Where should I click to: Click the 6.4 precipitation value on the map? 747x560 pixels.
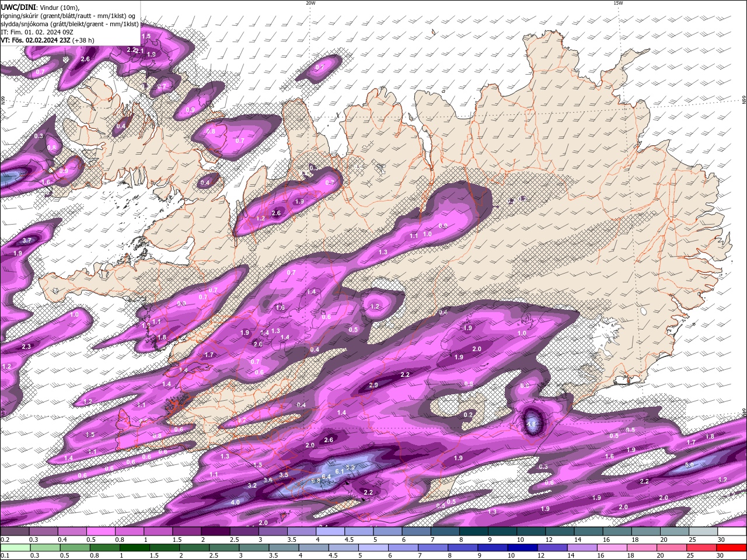pos(326,477)
